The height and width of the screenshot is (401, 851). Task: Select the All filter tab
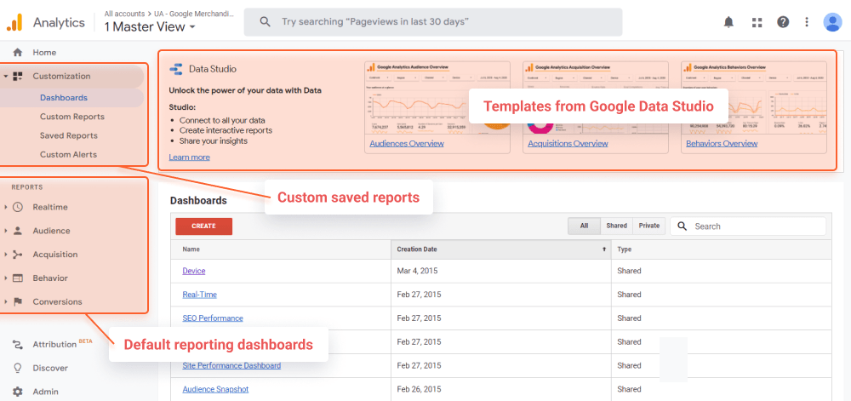tap(584, 226)
